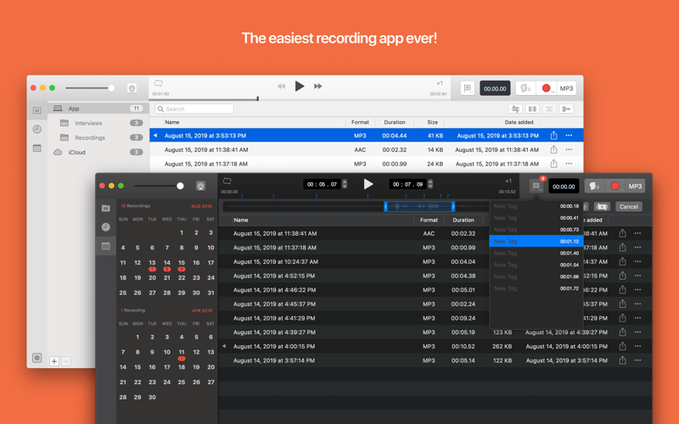Select August 15 in the calendar

coord(182,263)
